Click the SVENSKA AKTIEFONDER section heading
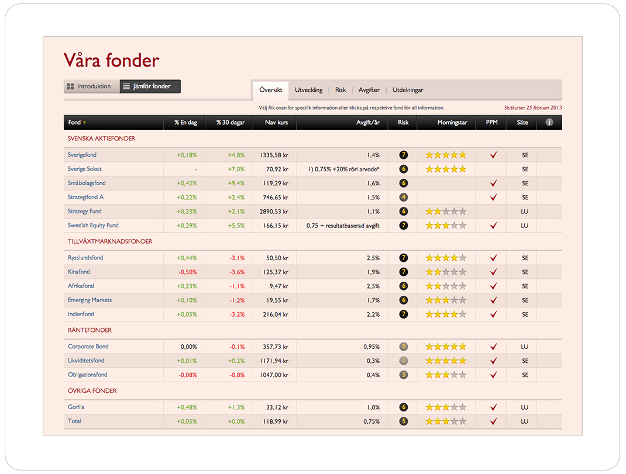This screenshot has width=626, height=474. click(101, 139)
